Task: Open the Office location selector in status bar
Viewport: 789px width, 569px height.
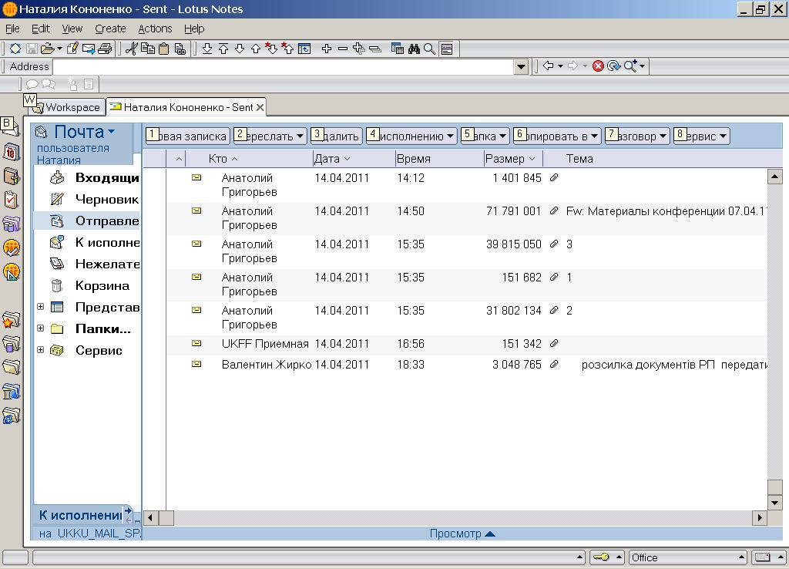Action: [x=687, y=557]
